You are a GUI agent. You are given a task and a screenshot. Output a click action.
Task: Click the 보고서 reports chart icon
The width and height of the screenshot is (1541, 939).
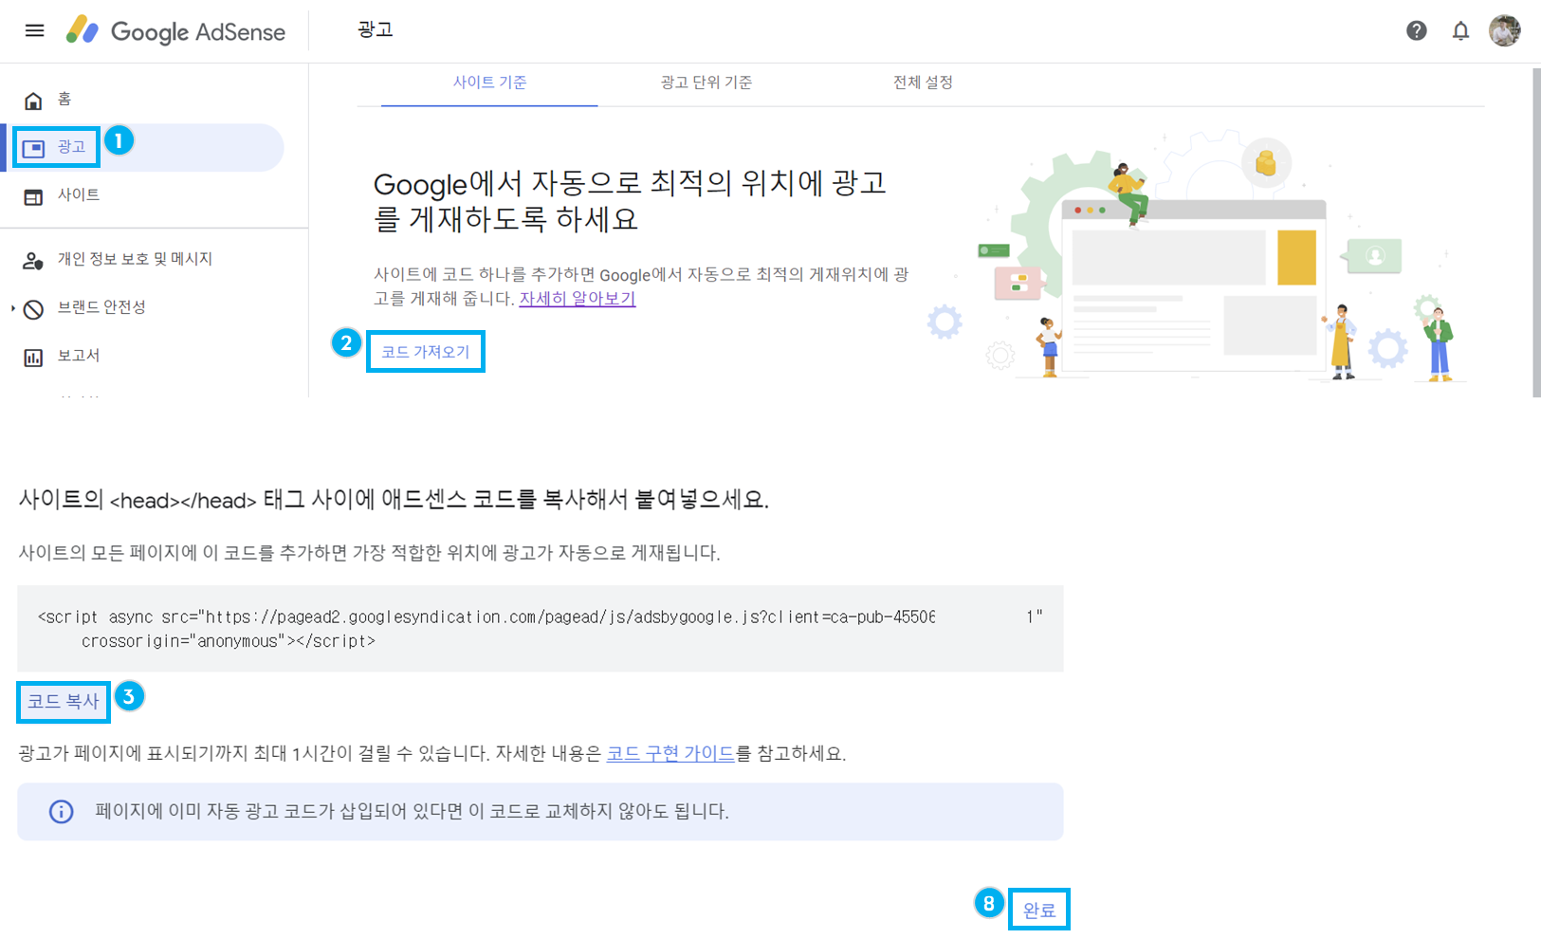33,358
